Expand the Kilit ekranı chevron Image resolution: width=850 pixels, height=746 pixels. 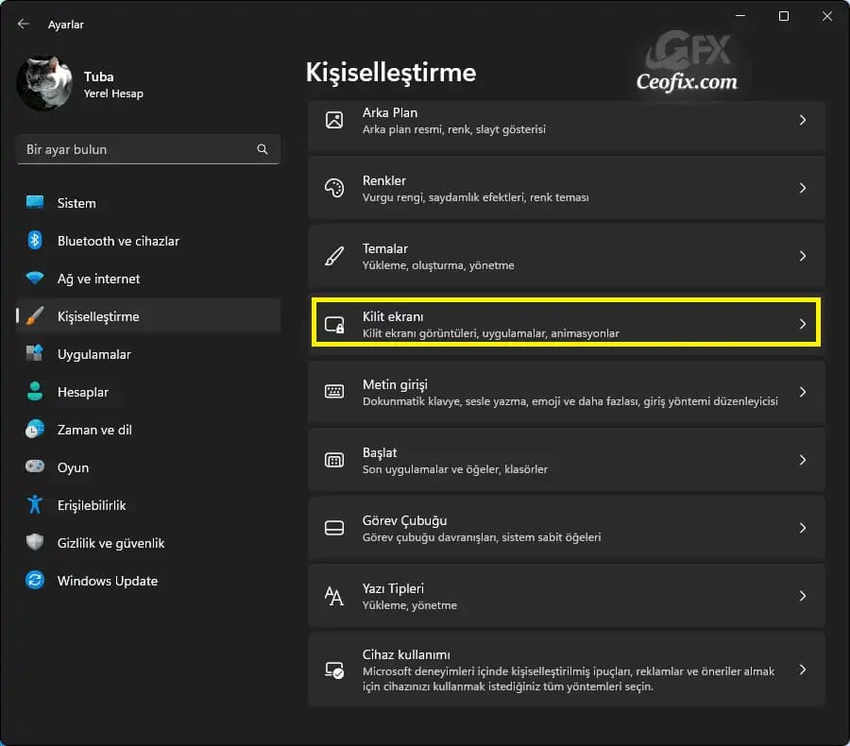pos(802,324)
